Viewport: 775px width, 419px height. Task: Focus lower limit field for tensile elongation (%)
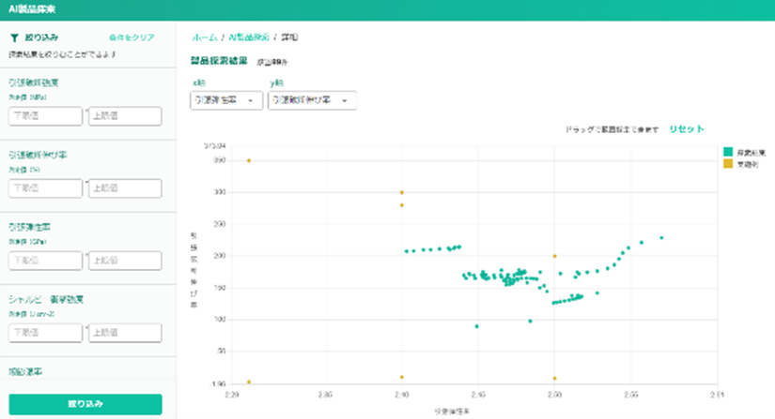(x=45, y=188)
